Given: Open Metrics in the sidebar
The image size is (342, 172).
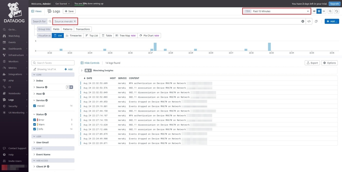Looking at the screenshot, I should [x=13, y=68].
